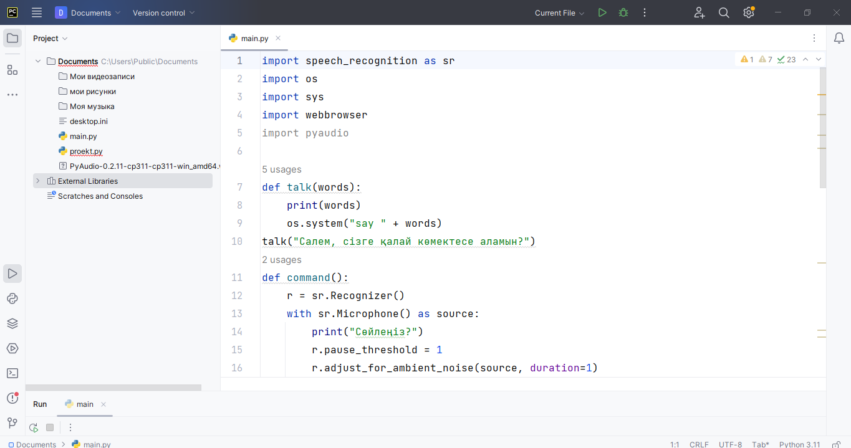
Task: Open the Current File run configuration dropdown
Action: 559,13
